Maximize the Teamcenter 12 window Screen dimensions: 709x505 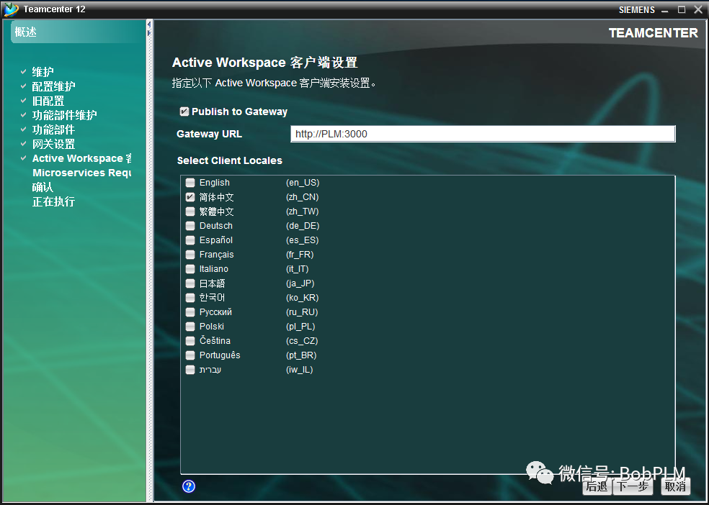click(x=682, y=9)
